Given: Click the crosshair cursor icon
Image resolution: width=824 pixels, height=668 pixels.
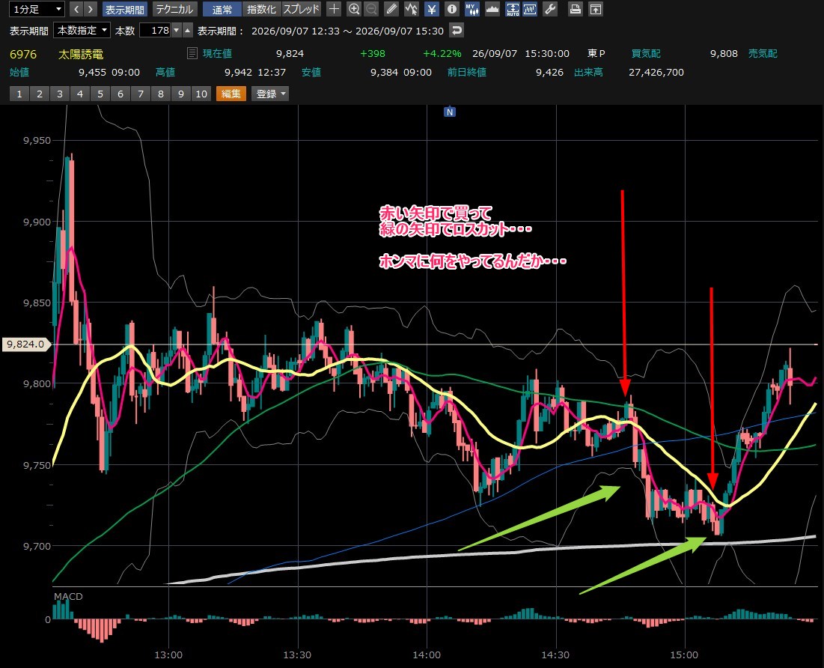Looking at the screenshot, I should (334, 9).
